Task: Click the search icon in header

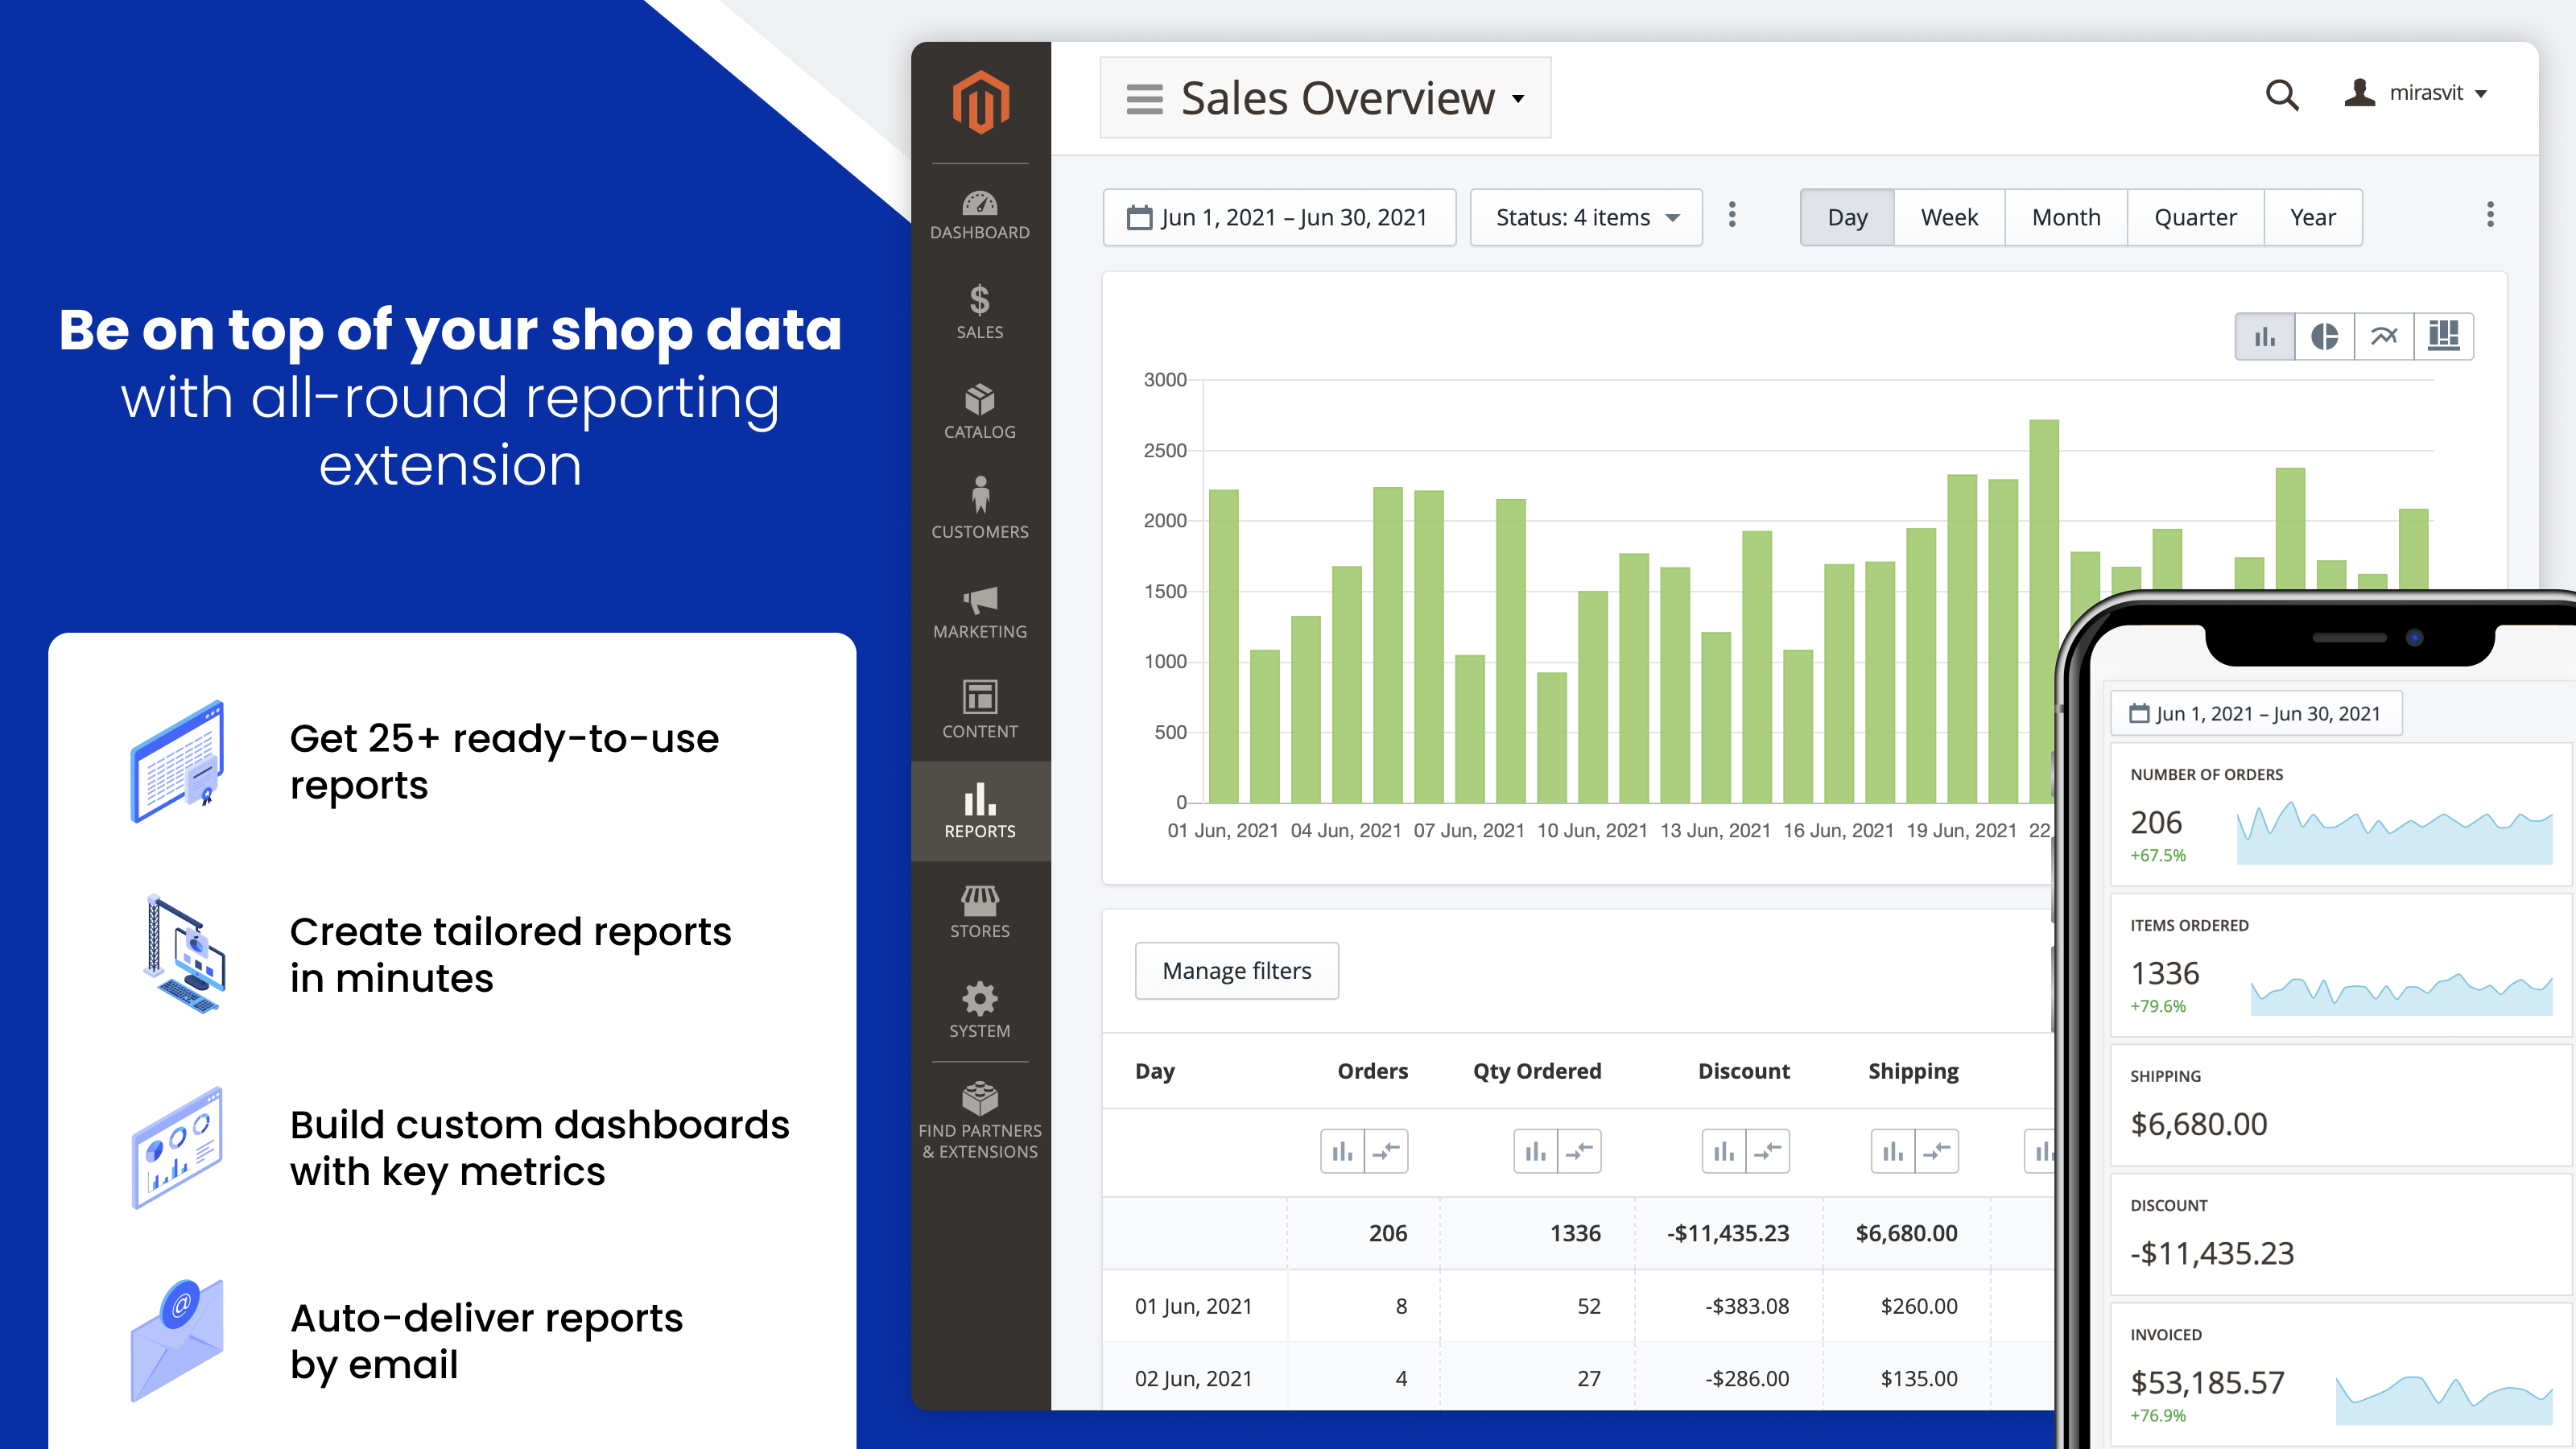Action: 2282,97
